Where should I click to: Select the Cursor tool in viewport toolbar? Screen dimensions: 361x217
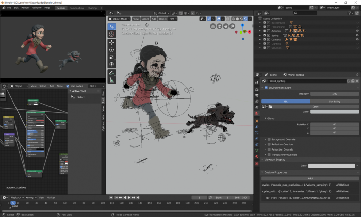pos(112,34)
